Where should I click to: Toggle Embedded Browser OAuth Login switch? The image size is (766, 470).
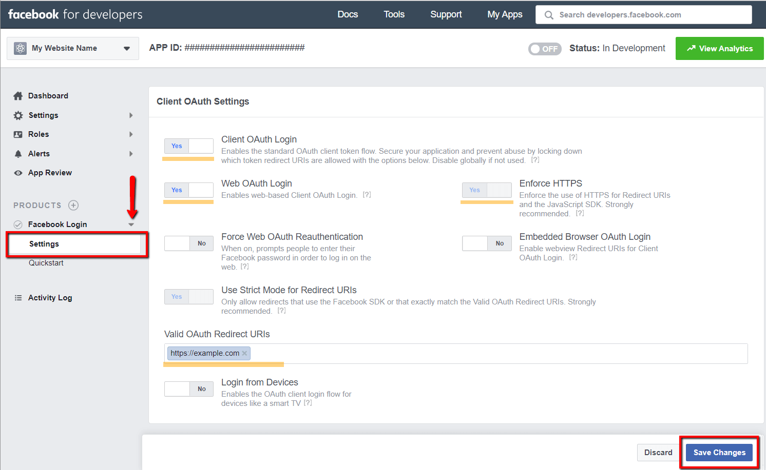tap(487, 243)
